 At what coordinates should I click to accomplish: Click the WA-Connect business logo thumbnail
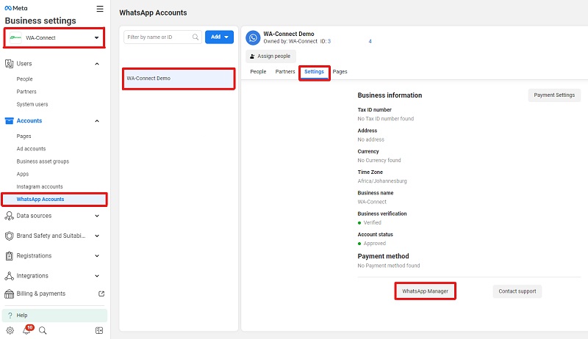[15, 37]
